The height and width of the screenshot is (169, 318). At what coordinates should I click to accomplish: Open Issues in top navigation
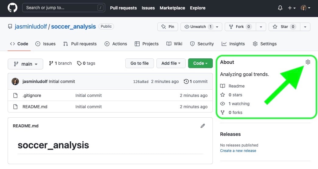(148, 8)
